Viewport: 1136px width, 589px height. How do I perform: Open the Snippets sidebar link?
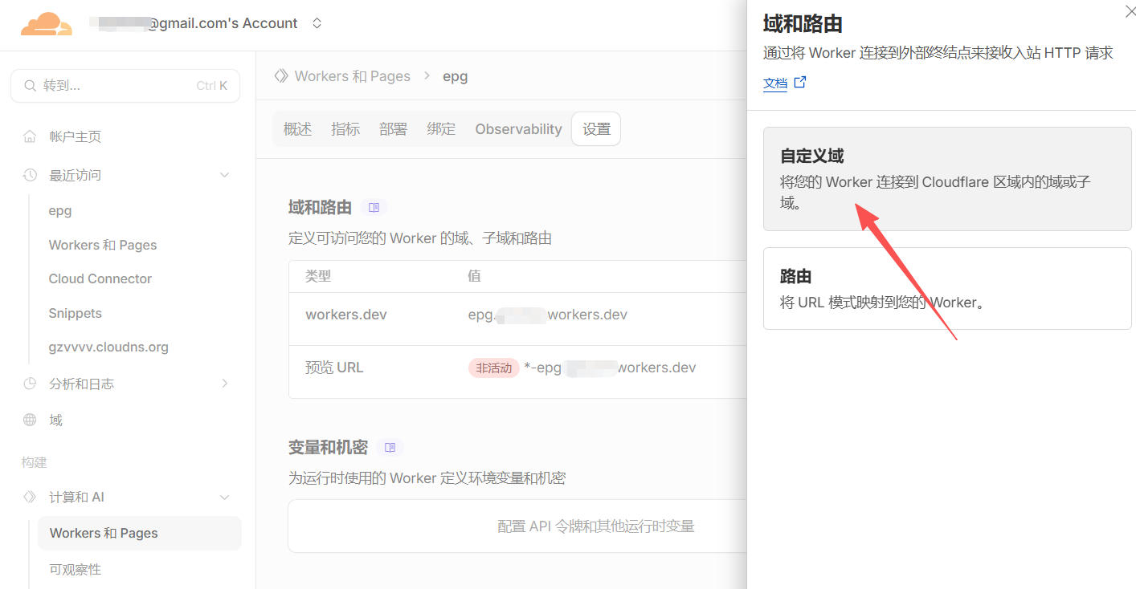pos(75,313)
